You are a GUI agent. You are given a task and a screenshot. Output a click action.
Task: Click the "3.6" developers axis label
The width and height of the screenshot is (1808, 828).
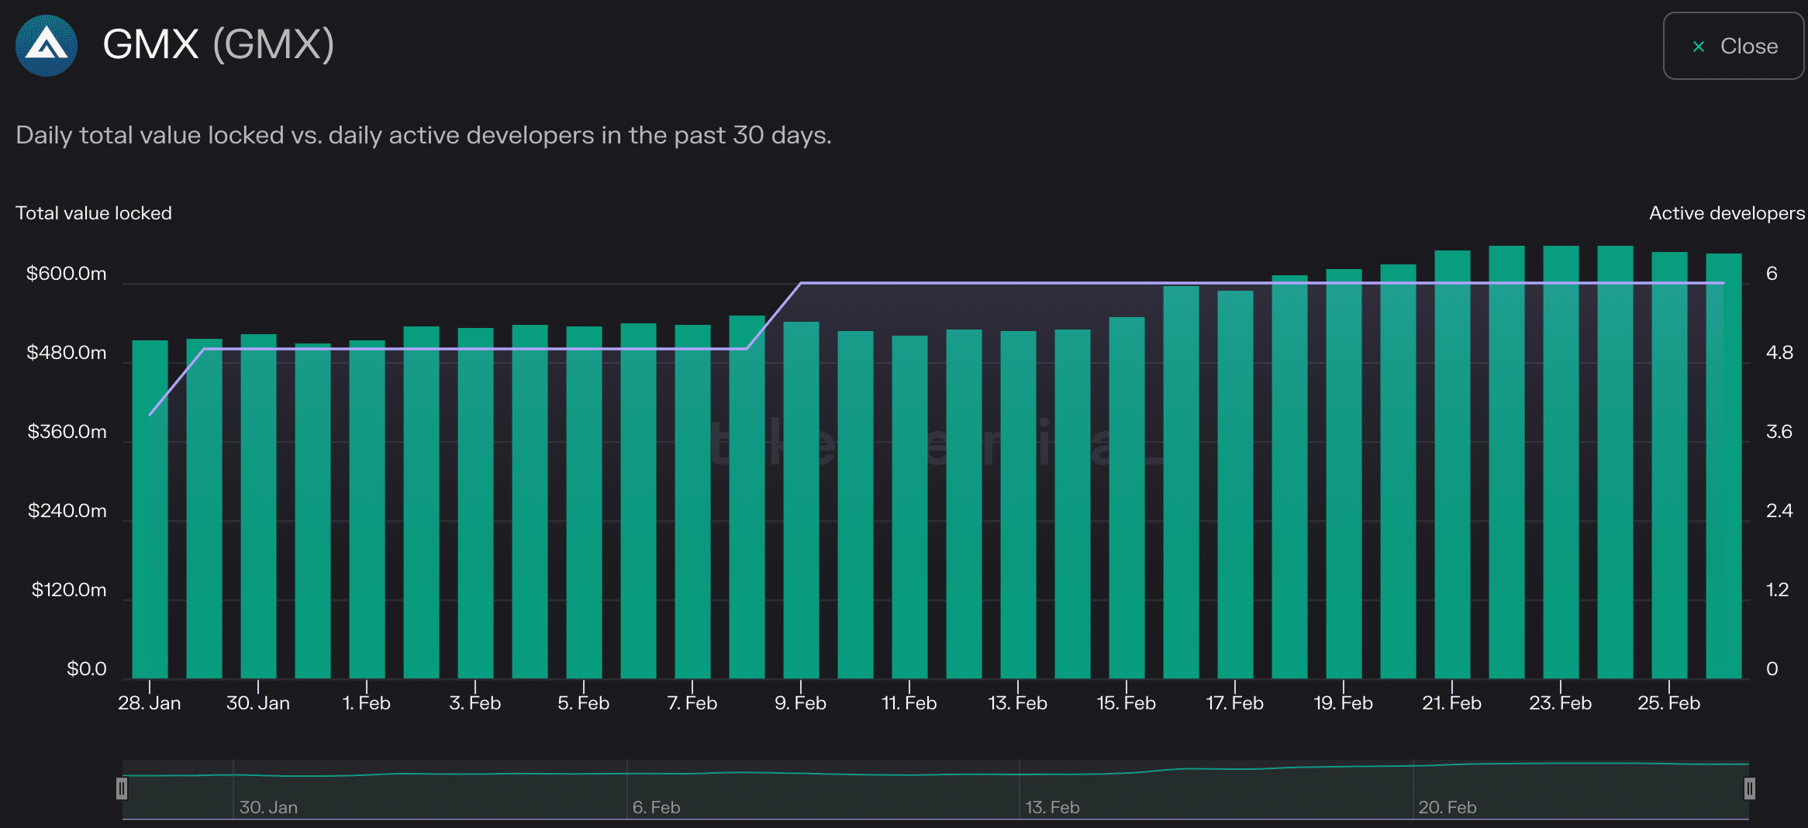[x=1779, y=432]
